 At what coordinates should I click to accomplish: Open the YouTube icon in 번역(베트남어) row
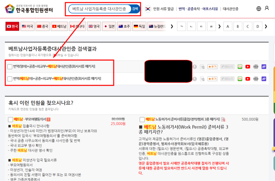coord(248,79)
